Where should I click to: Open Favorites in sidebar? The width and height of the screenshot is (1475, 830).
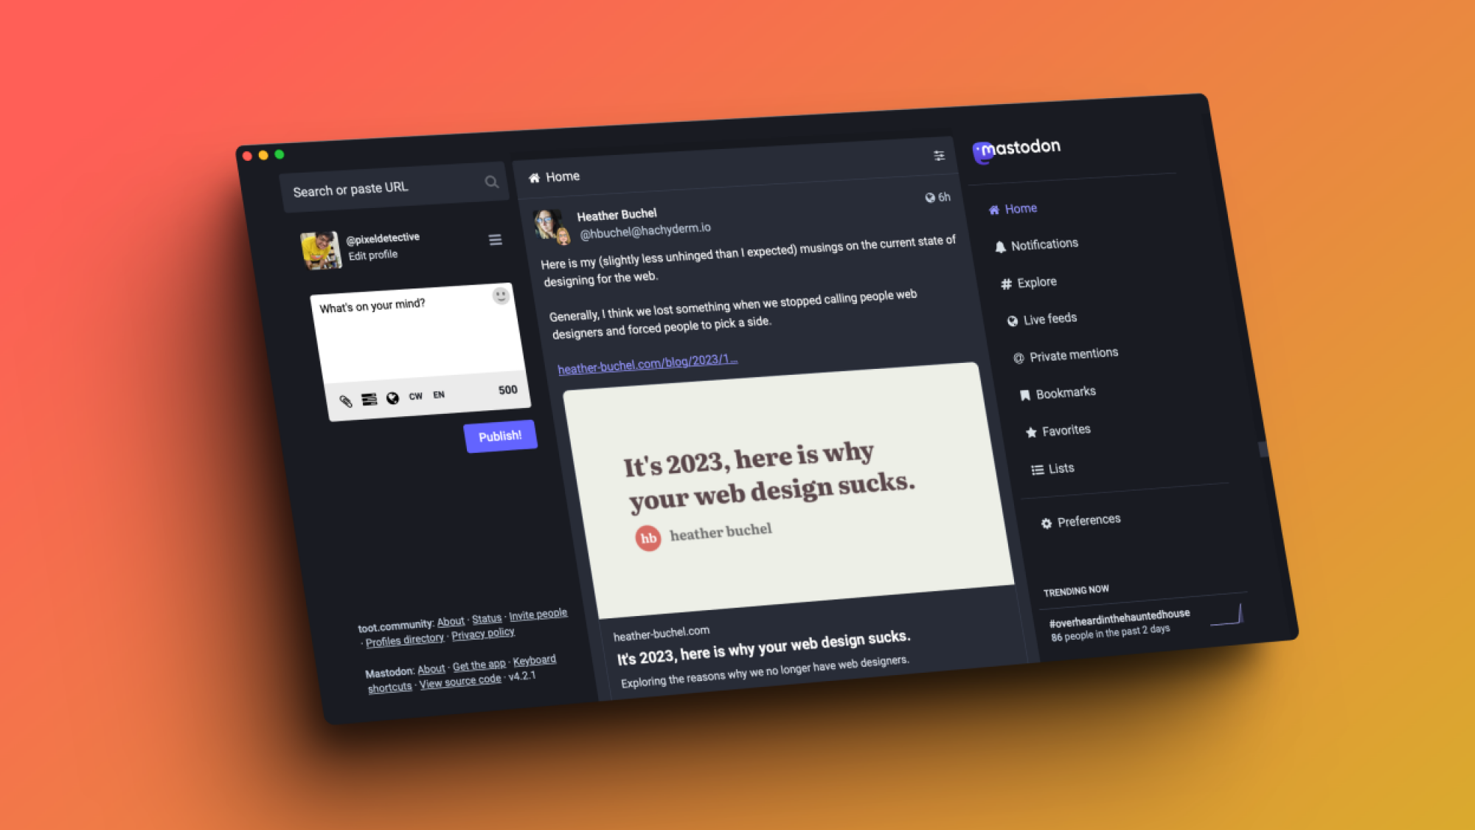1066,429
